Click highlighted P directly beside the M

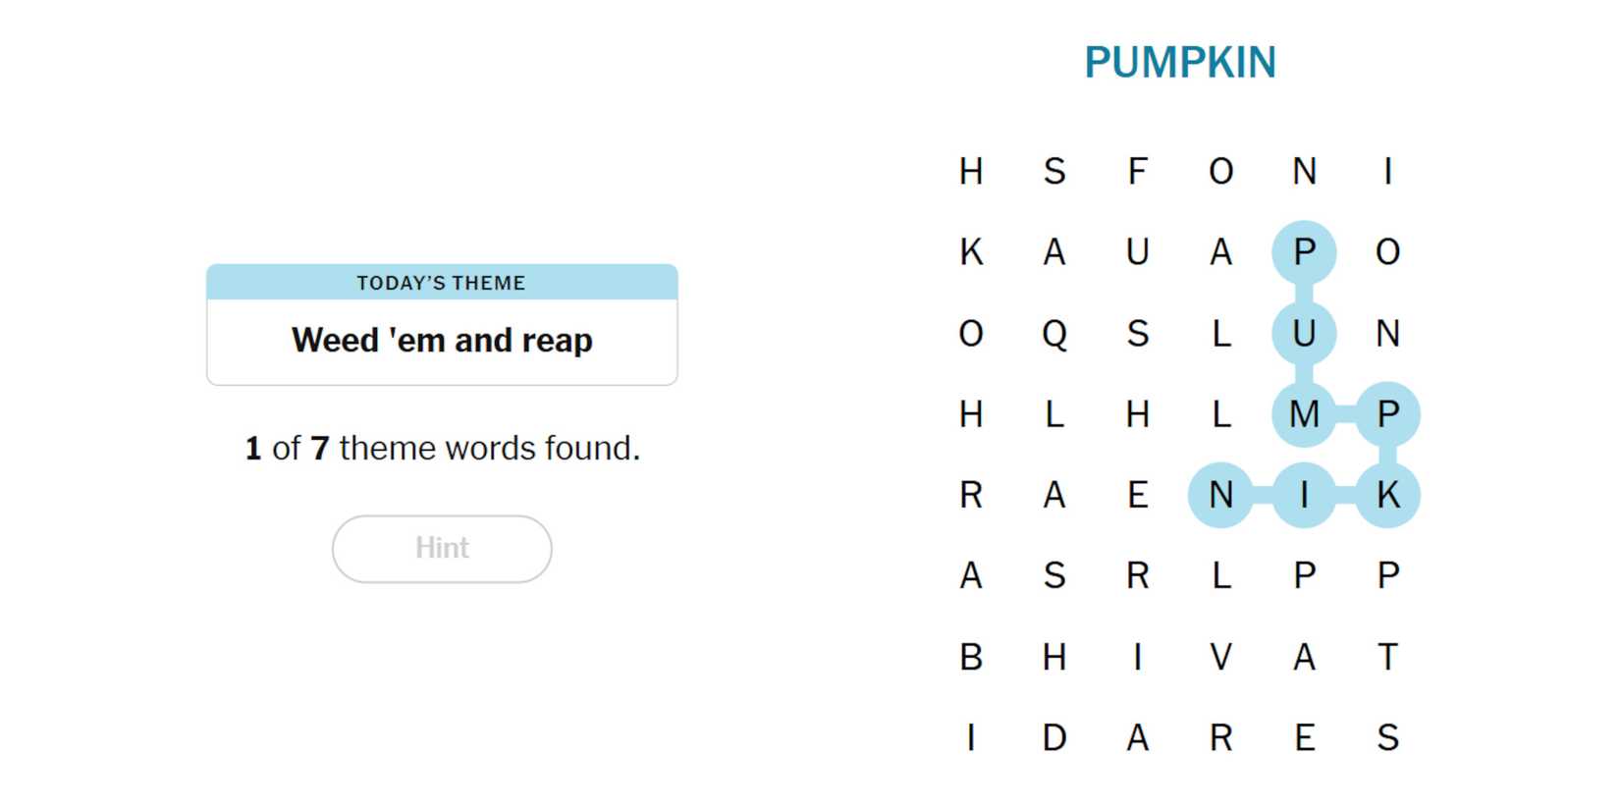point(1387,414)
